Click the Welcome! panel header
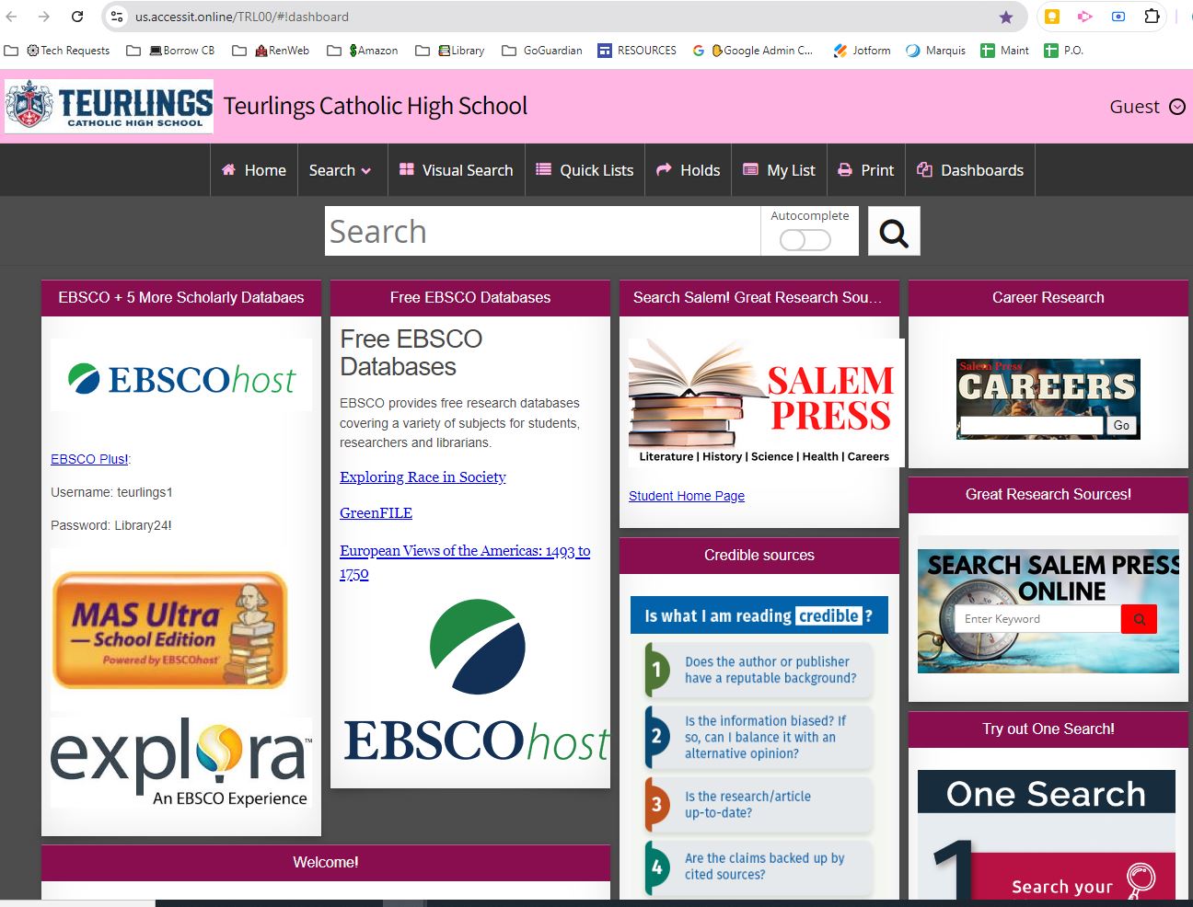Viewport: 1193px width, 907px height. tap(326, 863)
